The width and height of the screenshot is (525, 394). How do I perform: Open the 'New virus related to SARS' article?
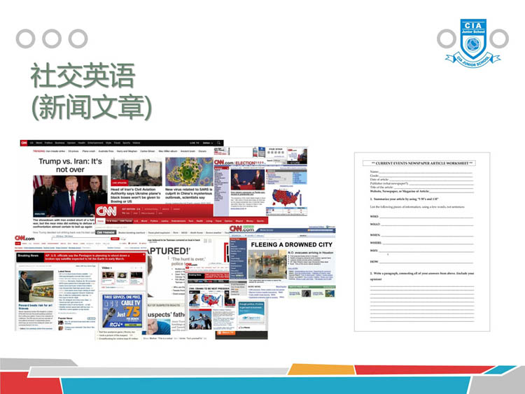(188, 192)
